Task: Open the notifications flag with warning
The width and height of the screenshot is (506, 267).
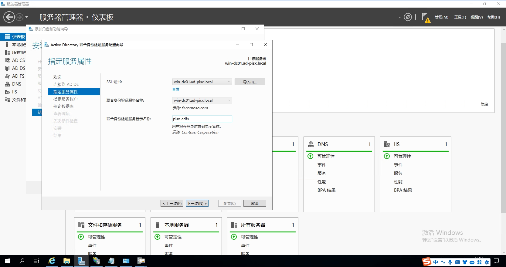Action: pos(426,18)
